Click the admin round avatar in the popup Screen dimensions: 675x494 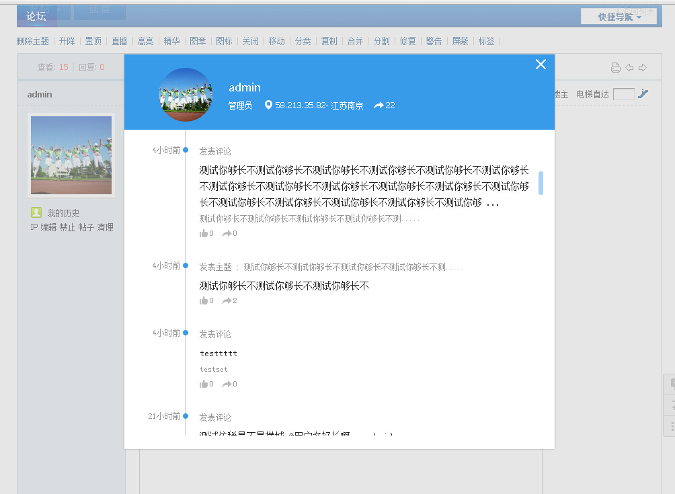186,95
